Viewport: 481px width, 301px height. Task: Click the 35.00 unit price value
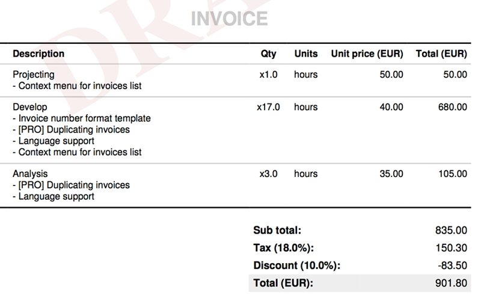pos(391,174)
